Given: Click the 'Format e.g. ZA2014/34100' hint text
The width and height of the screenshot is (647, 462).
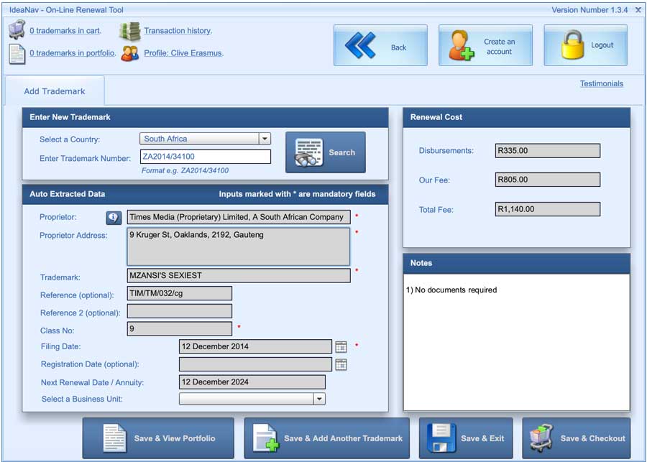Looking at the screenshot, I should [x=185, y=170].
